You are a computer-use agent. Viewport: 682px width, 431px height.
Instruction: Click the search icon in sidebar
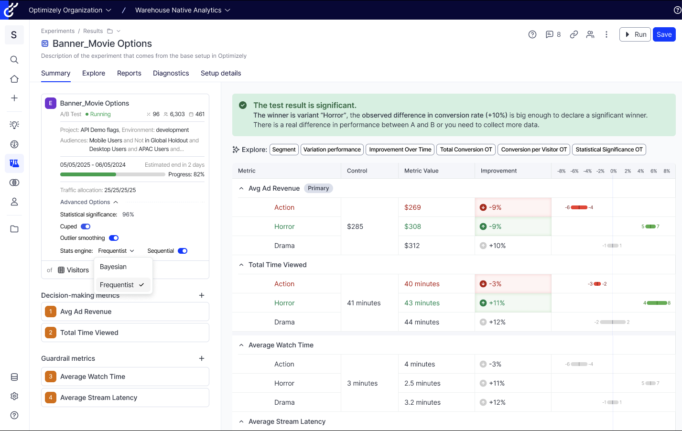tap(14, 60)
